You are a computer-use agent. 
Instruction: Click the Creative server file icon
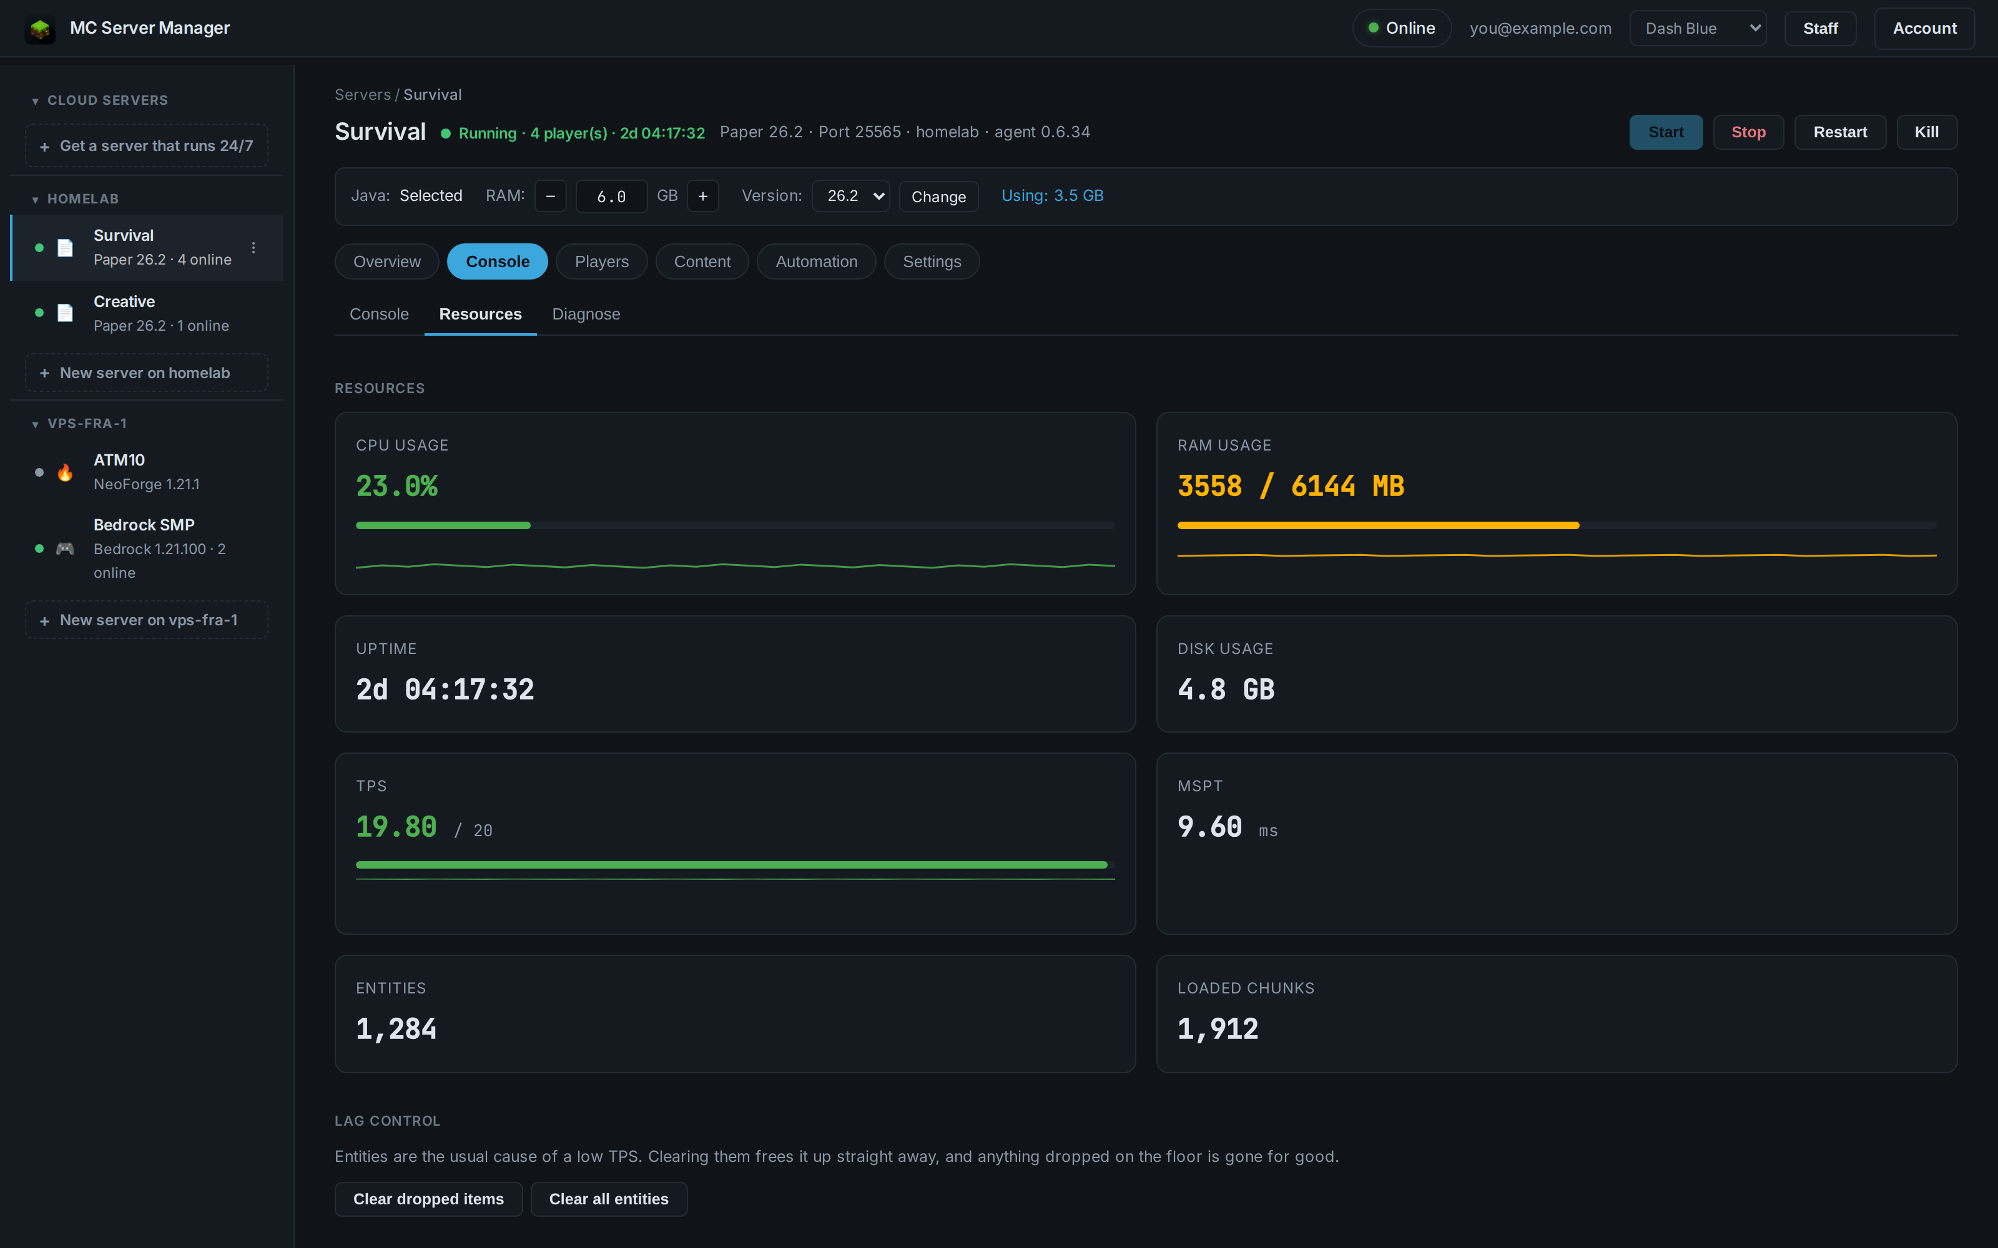65,313
